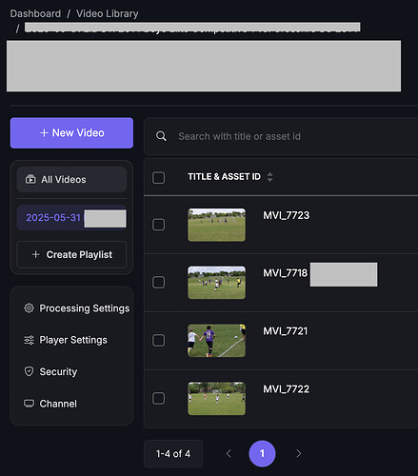Click the plus icon beside Create Playlist

(x=36, y=254)
